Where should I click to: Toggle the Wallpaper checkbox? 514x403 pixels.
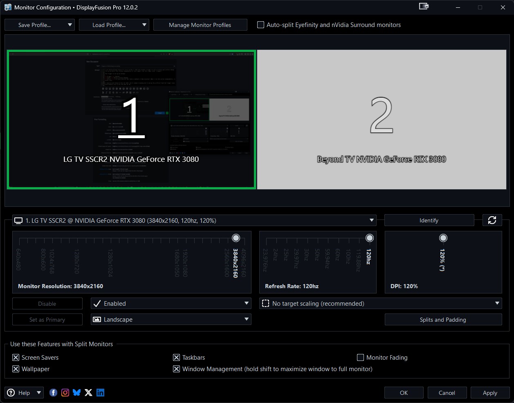[x=16, y=369]
